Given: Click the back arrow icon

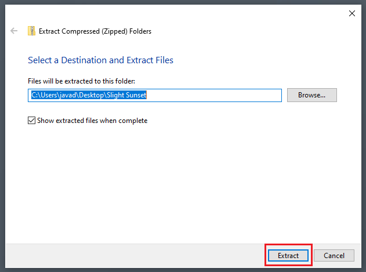Looking at the screenshot, I should coord(14,31).
